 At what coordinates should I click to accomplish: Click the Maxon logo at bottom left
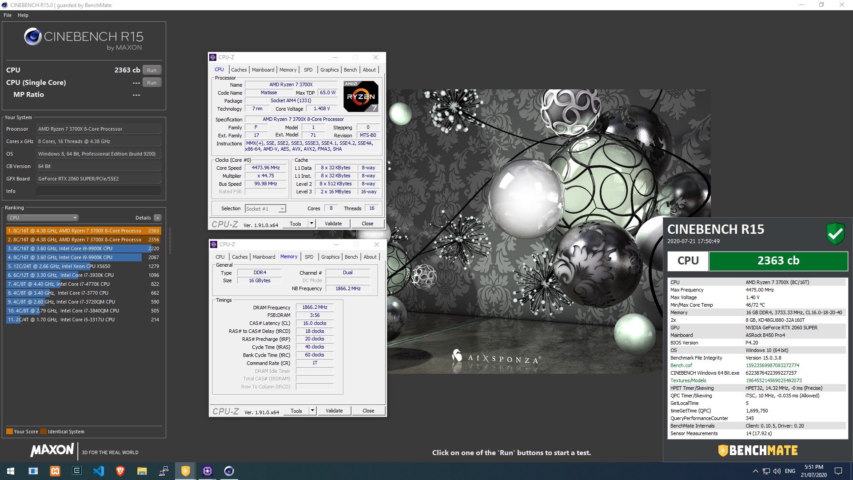pos(52,450)
